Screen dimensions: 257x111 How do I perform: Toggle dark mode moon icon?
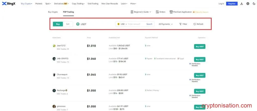click(x=254, y=3)
